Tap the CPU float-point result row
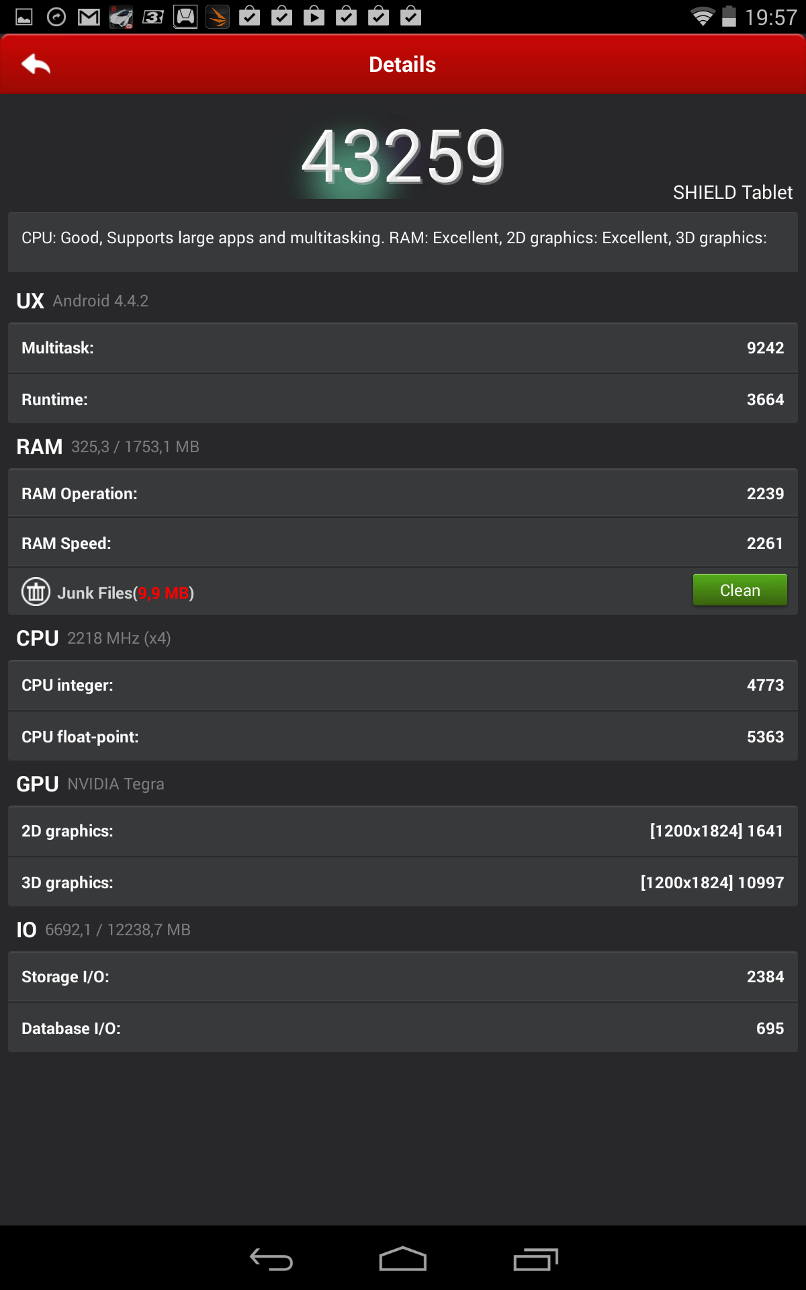The image size is (806, 1290). pyautogui.click(x=403, y=736)
